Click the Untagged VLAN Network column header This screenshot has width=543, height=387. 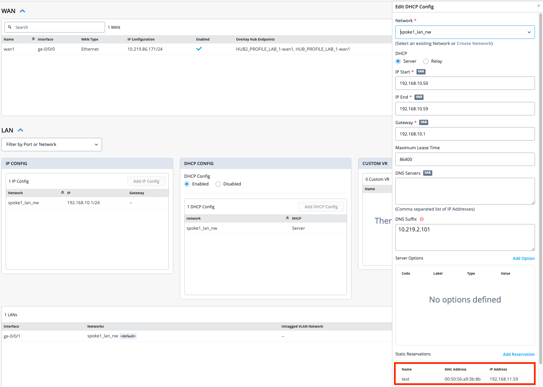pyautogui.click(x=302, y=327)
